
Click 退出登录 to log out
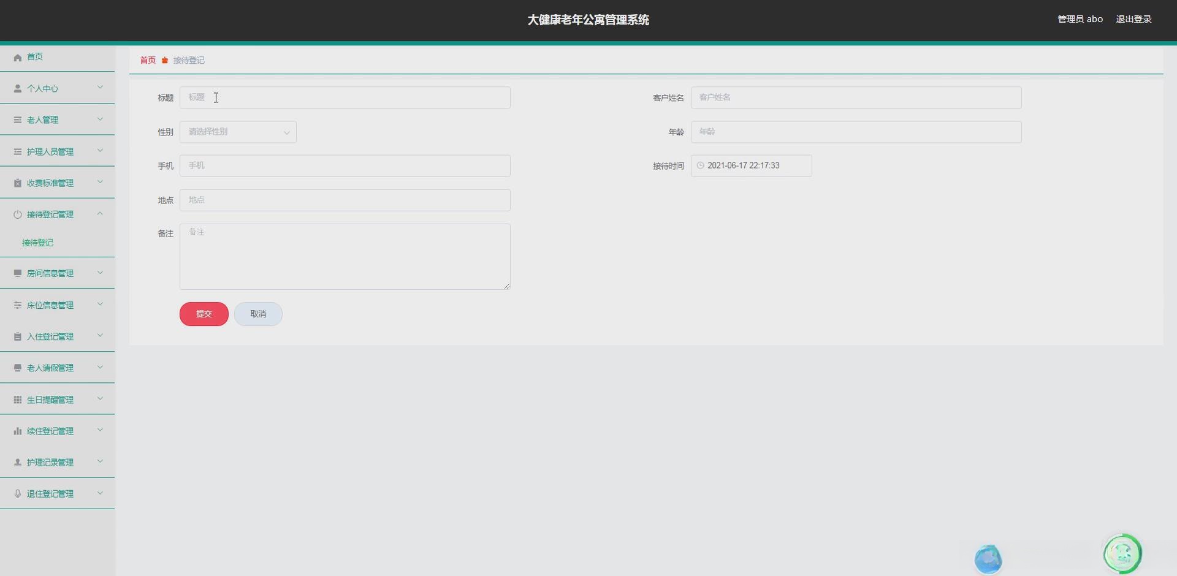point(1133,19)
